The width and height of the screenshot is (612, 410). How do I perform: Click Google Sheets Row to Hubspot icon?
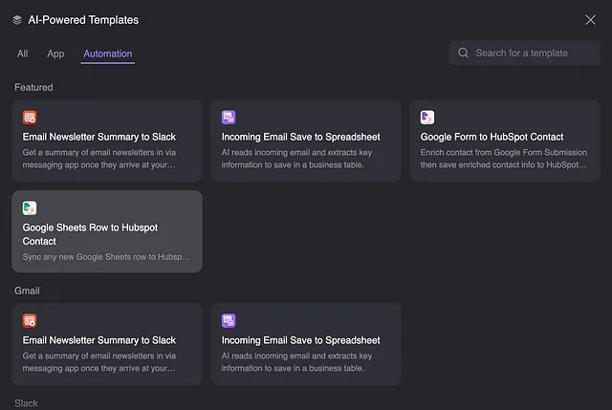(30, 208)
